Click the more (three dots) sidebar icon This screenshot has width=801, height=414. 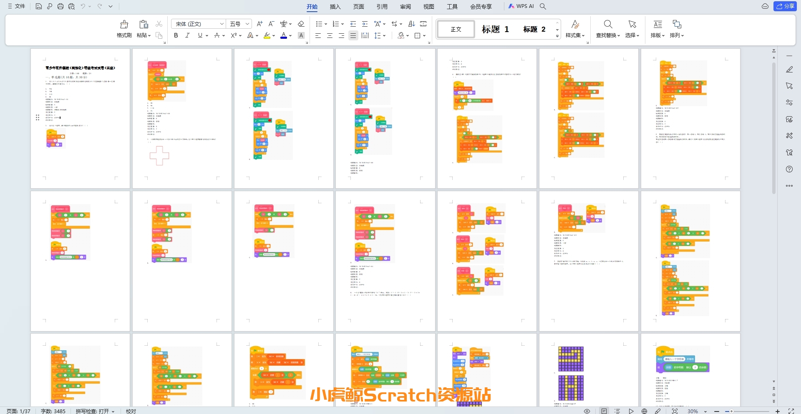click(x=789, y=186)
